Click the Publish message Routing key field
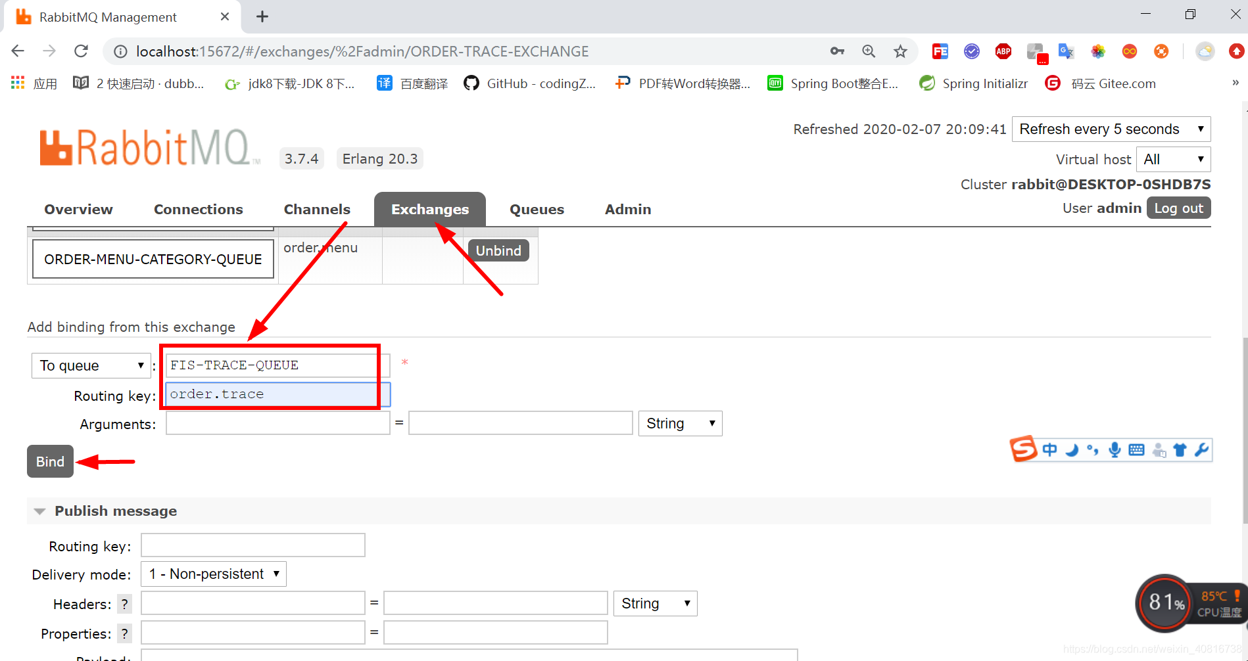 (253, 545)
